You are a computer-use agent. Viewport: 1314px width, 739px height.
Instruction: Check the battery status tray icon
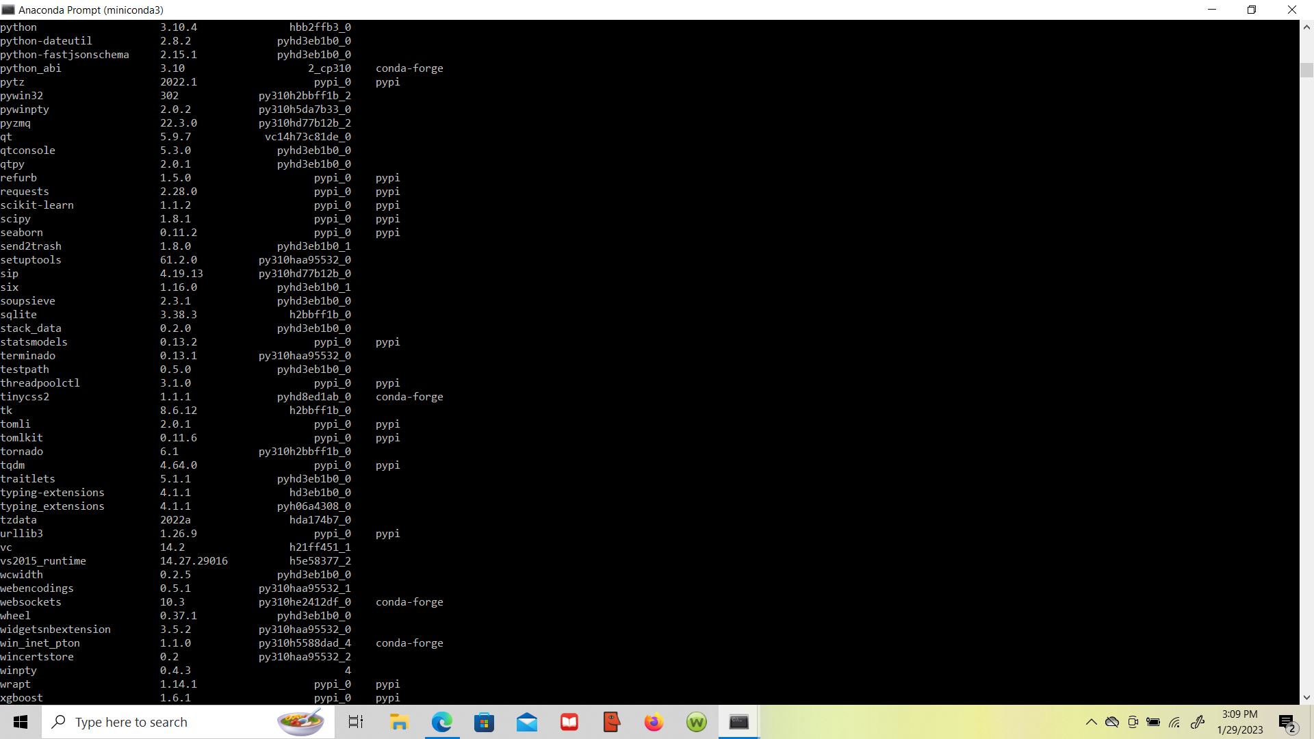(x=1153, y=722)
